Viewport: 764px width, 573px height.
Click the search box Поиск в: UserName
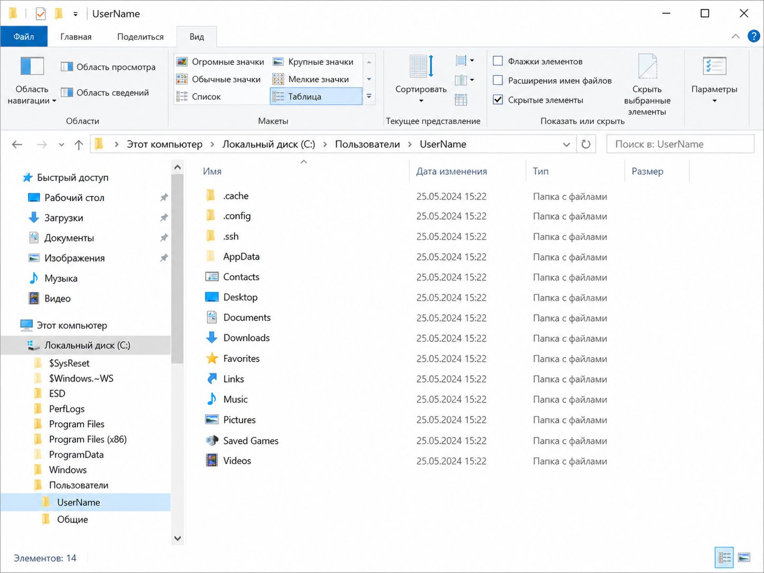(x=680, y=144)
